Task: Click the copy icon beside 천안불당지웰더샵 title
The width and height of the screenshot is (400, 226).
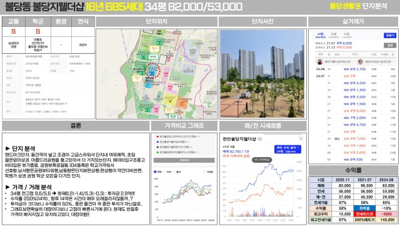Action: pyautogui.click(x=260, y=139)
